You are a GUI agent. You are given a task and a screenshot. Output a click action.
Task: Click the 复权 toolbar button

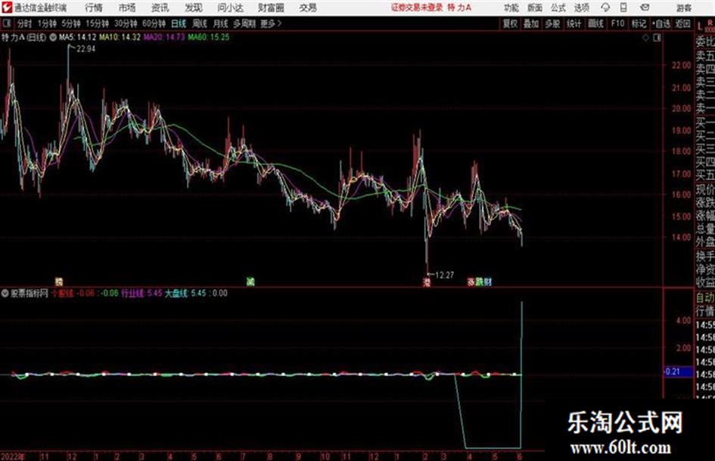tap(510, 23)
